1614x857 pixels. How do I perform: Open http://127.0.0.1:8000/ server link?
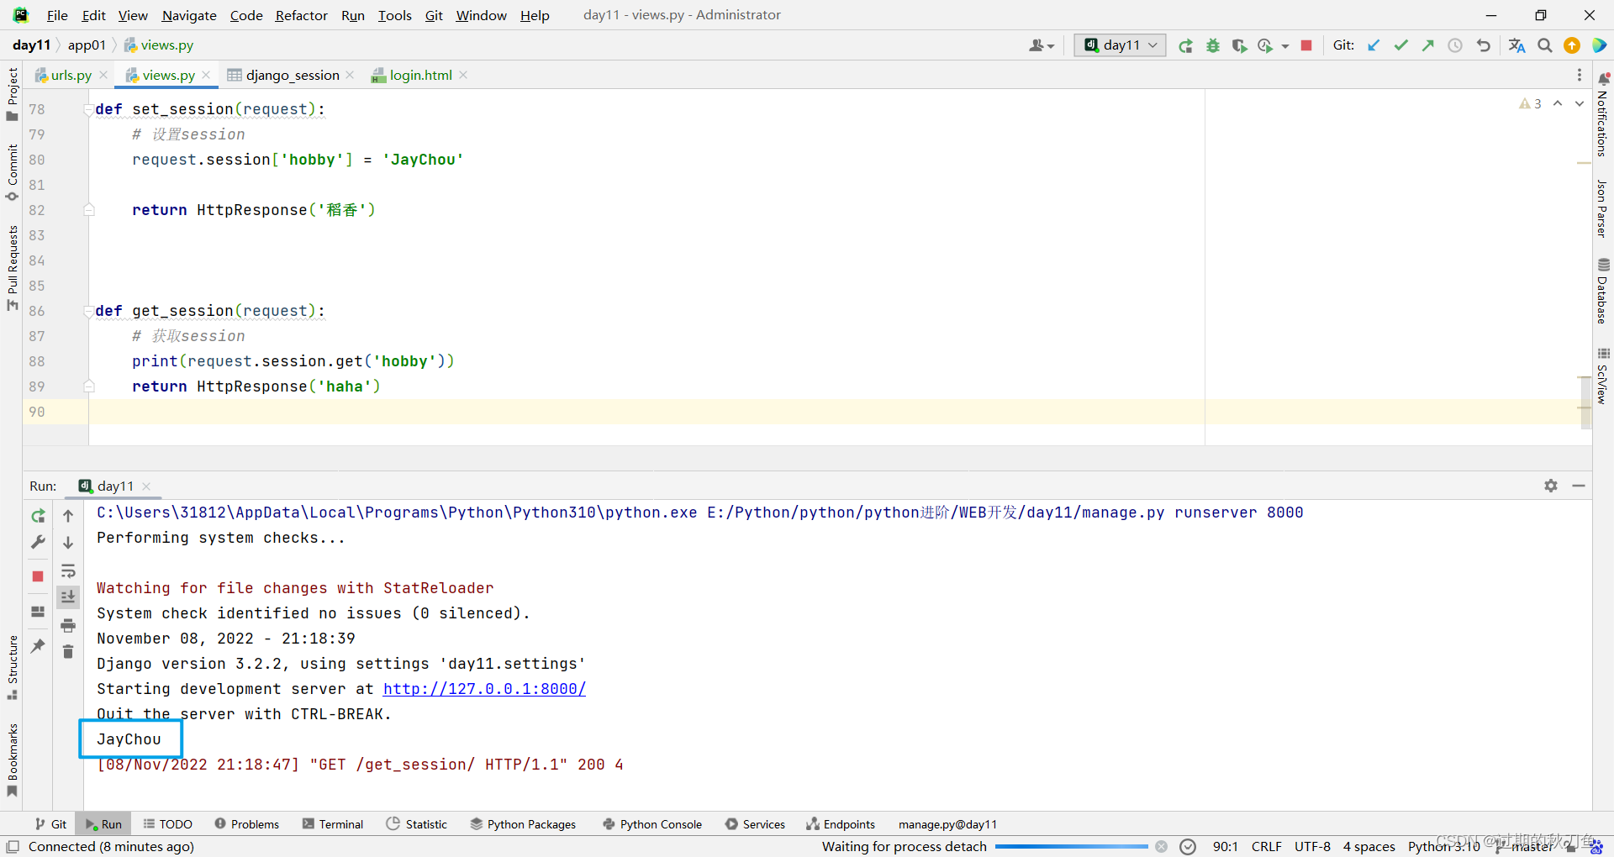(x=484, y=689)
